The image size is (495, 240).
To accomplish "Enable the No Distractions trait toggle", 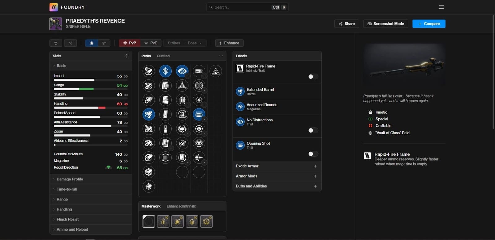I will click(x=313, y=130).
